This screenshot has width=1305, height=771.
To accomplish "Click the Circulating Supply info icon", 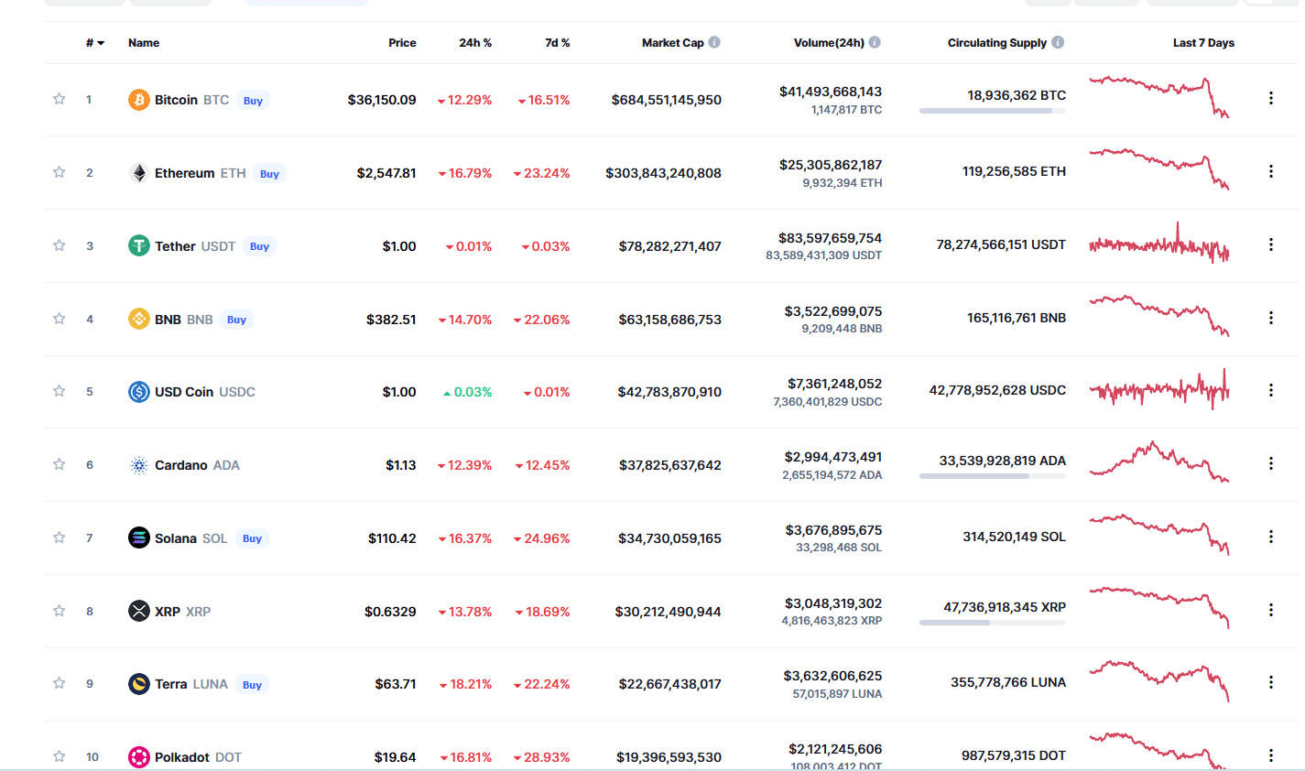I will click(1058, 42).
